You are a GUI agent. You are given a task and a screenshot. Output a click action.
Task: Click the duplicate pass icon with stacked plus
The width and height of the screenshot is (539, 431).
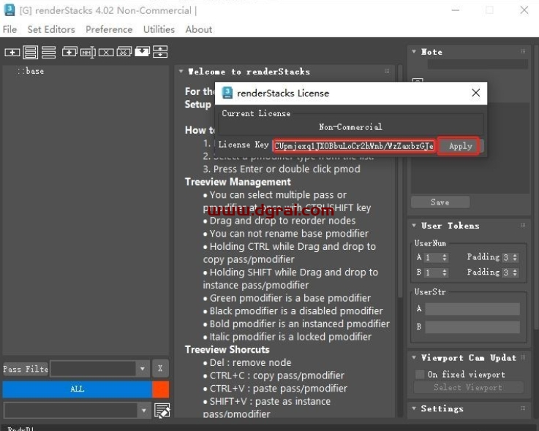pyautogui.click(x=69, y=52)
